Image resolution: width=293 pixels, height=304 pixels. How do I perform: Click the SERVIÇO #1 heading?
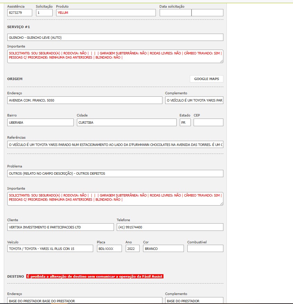(x=19, y=27)
